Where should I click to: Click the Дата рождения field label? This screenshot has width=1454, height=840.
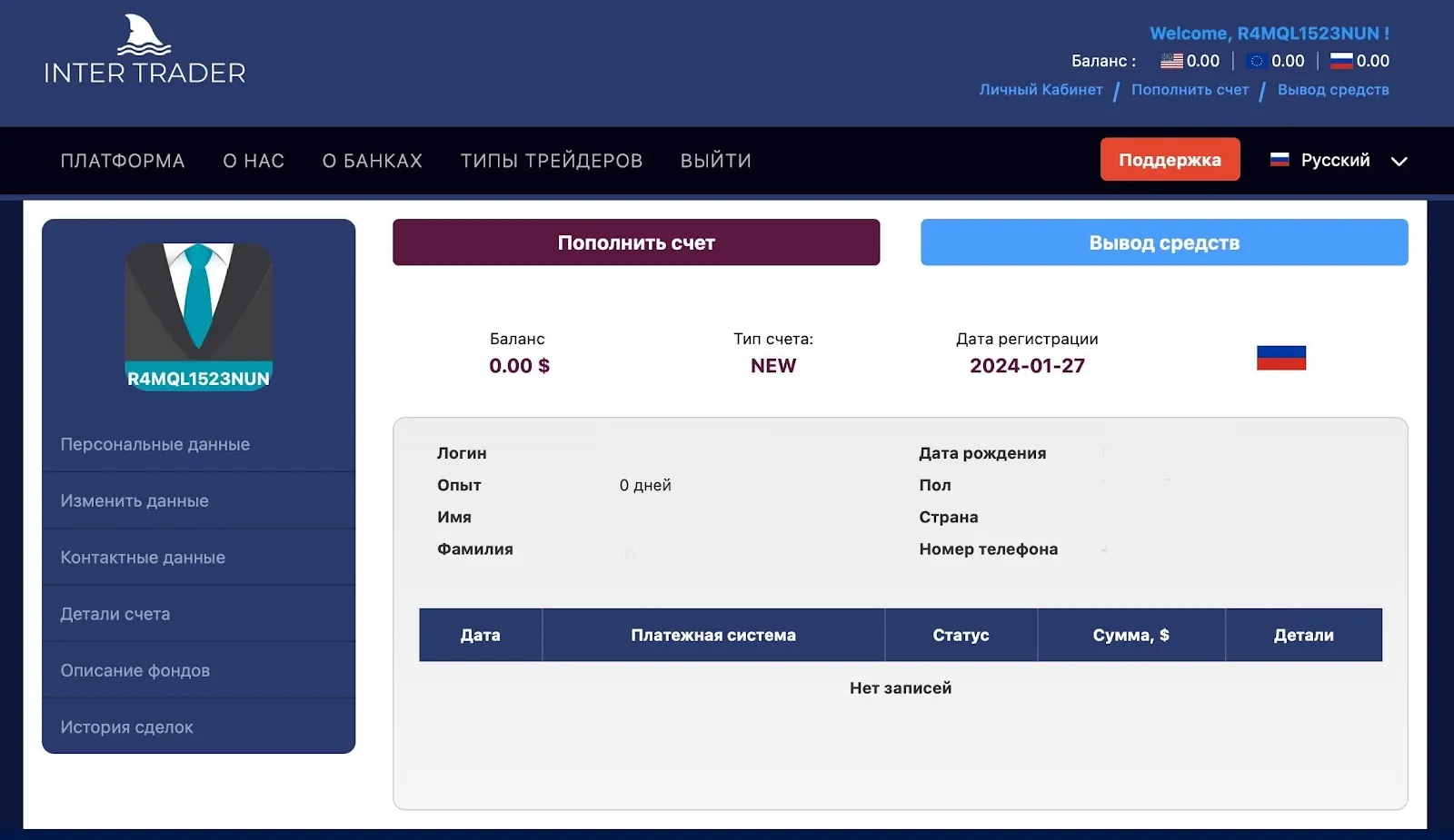click(x=982, y=453)
